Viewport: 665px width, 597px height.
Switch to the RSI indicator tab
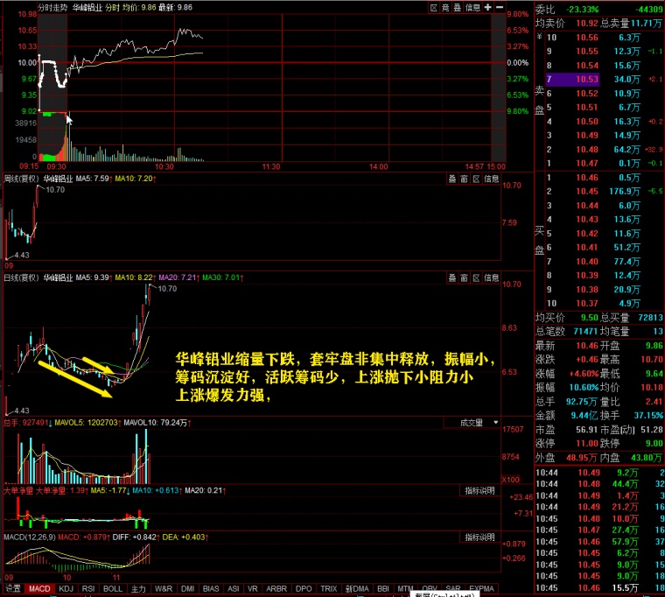click(x=88, y=589)
